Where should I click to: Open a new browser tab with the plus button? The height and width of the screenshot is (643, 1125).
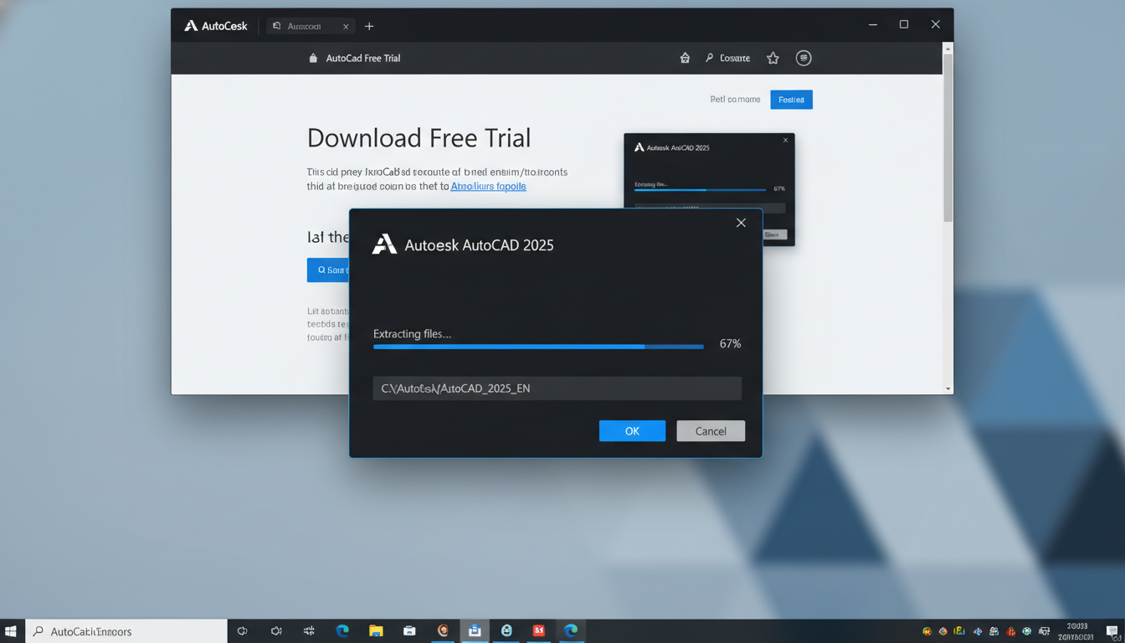coord(368,26)
